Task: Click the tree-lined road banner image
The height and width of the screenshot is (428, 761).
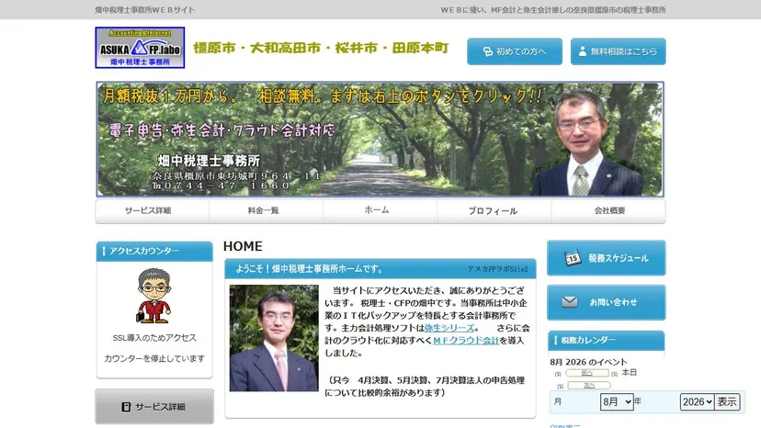Action: pos(380,140)
